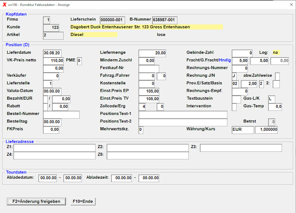Image resolution: width=296 pixels, height=213 pixels.
Task: Click F2=Änderung freigeben button
Action: coord(36,201)
